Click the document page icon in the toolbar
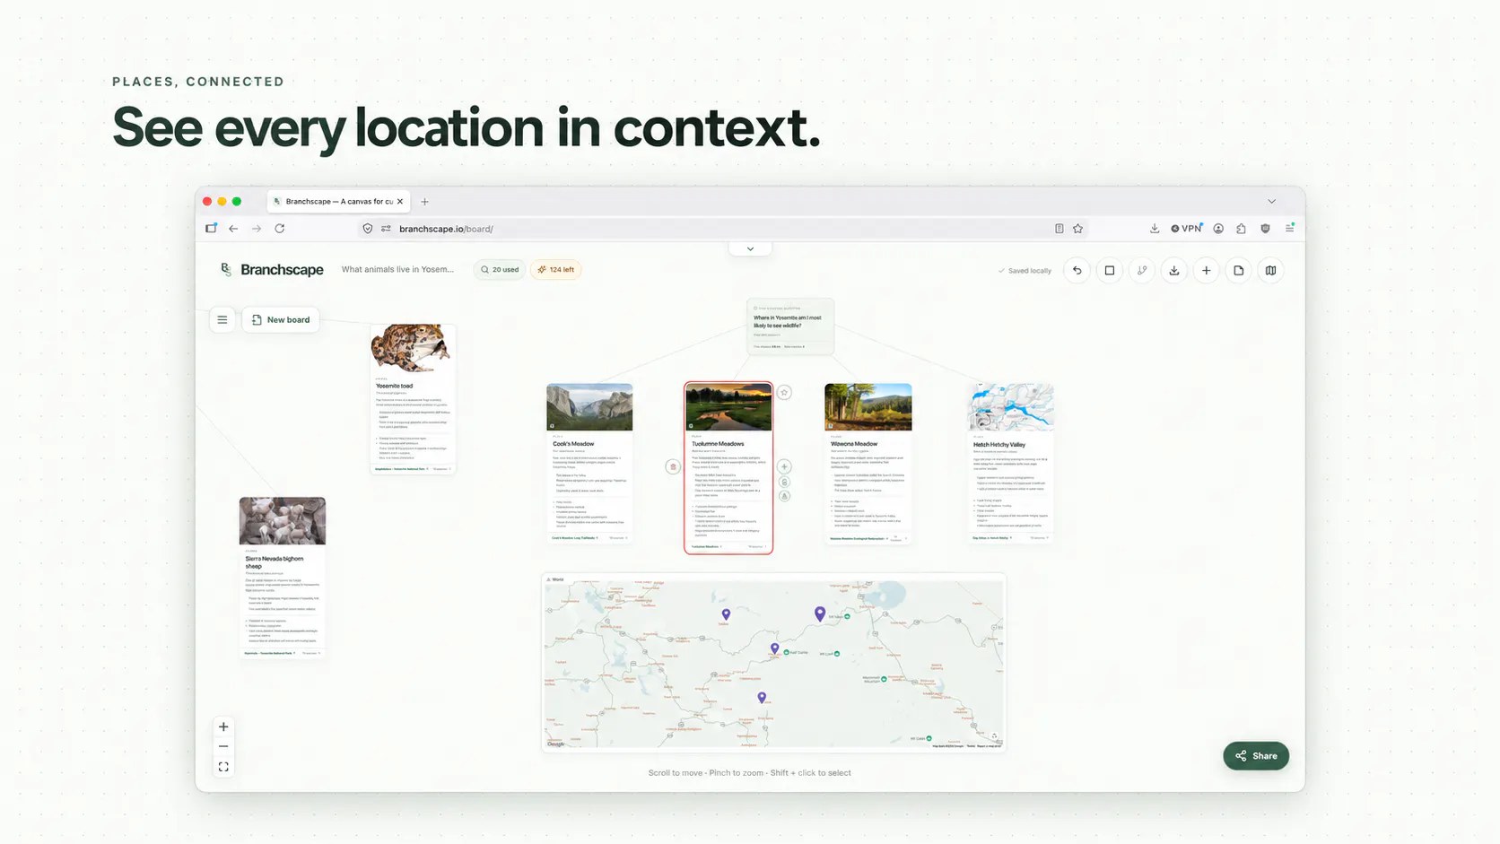Screen dimensions: 1500x844 click(x=1238, y=270)
